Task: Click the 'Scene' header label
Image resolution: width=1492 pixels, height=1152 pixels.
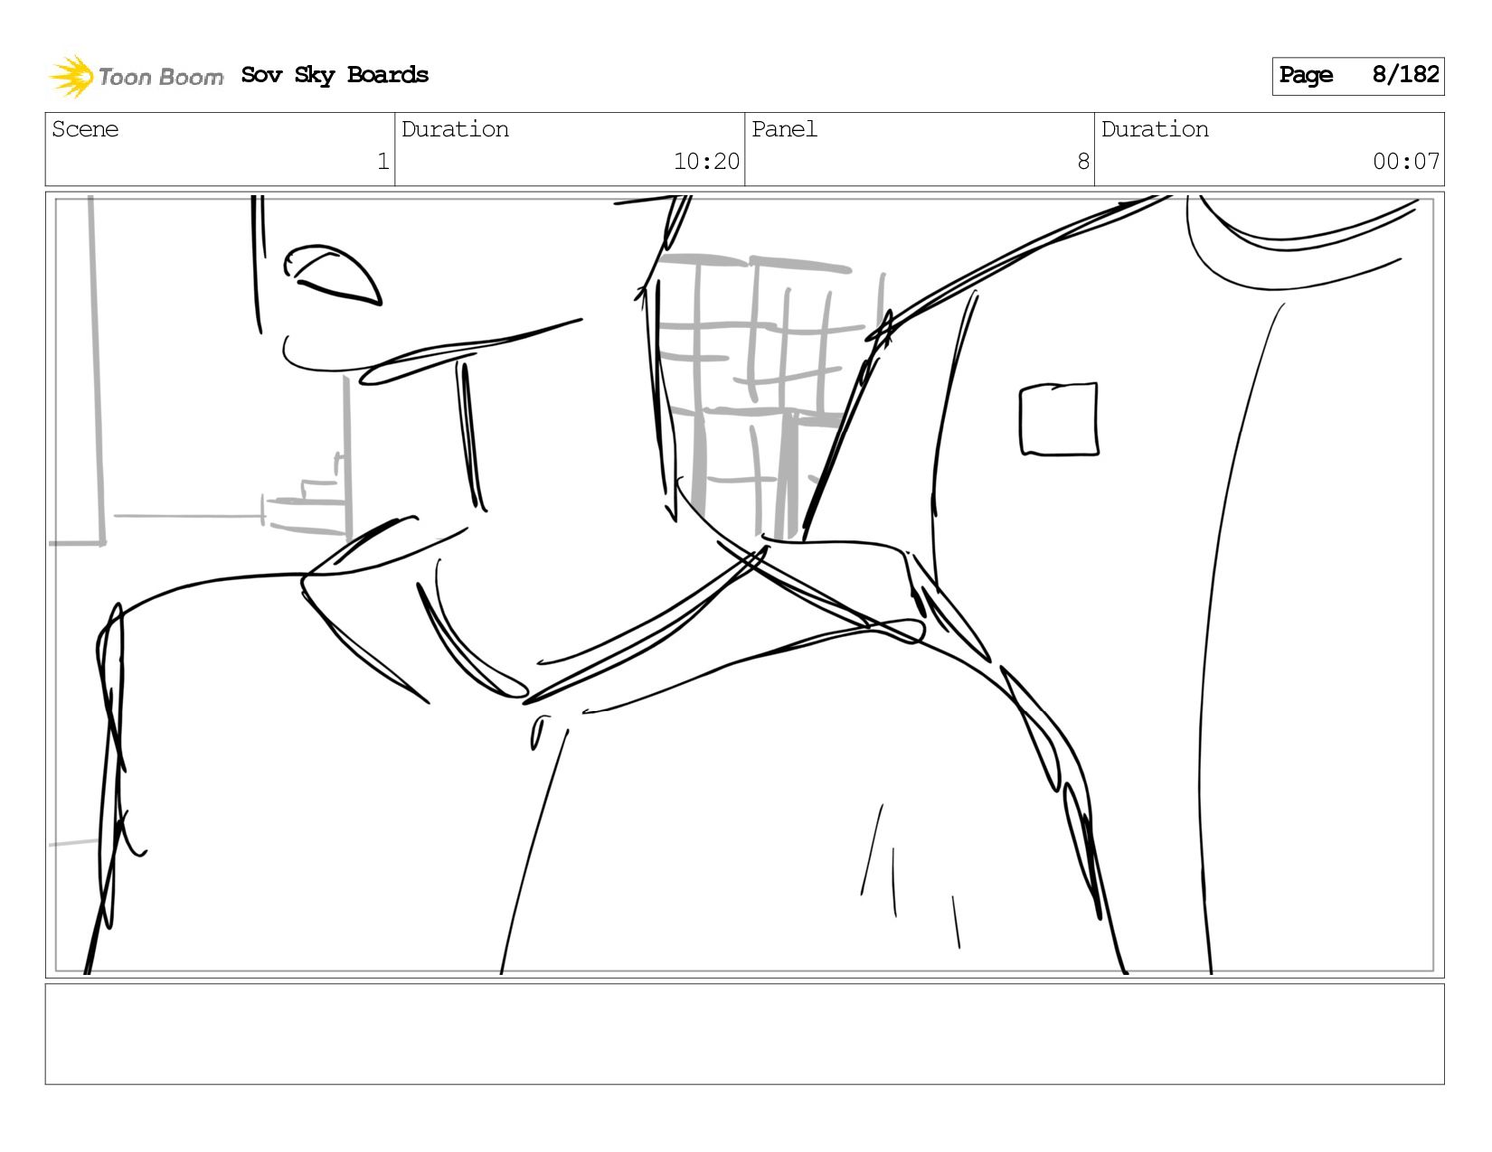Action: 85,129
